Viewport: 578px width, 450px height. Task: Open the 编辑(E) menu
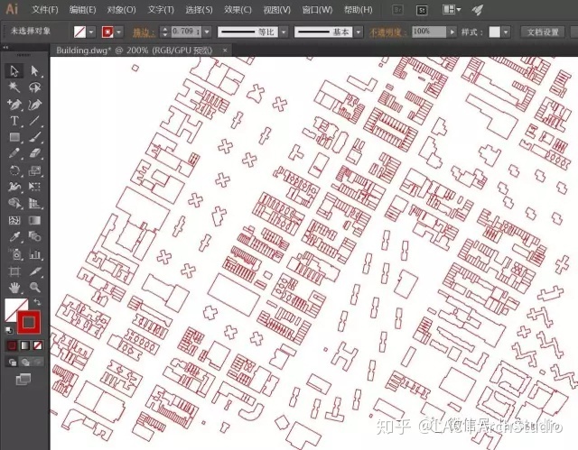82,10
